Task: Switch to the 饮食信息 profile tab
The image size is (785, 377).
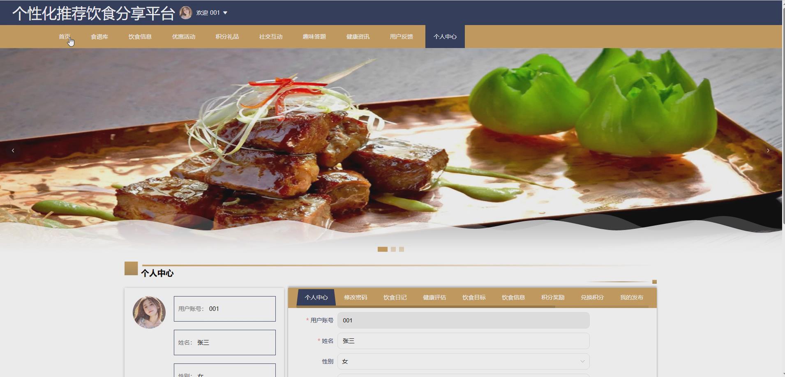Action: [513, 297]
